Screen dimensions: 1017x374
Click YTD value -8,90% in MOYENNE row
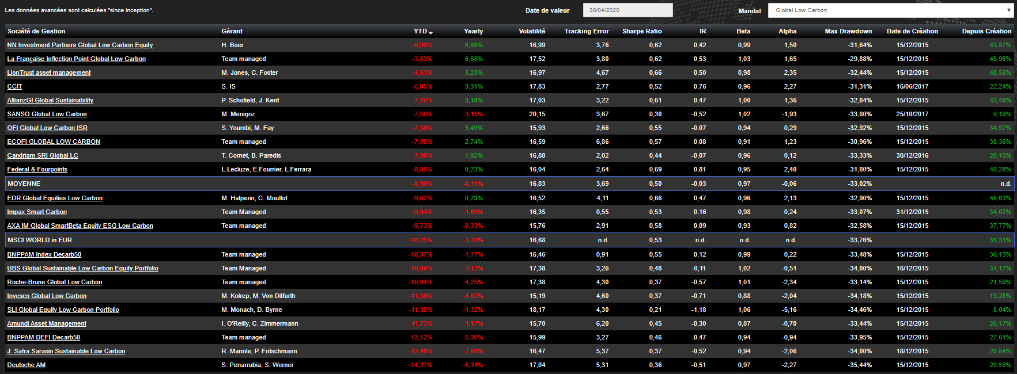pos(422,184)
